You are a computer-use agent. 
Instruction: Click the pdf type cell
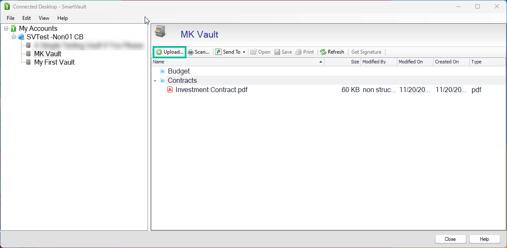tap(476, 90)
